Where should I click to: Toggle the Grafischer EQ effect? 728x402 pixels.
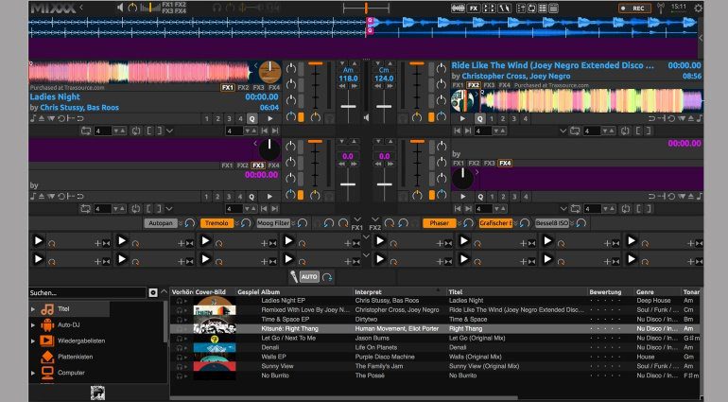495,223
